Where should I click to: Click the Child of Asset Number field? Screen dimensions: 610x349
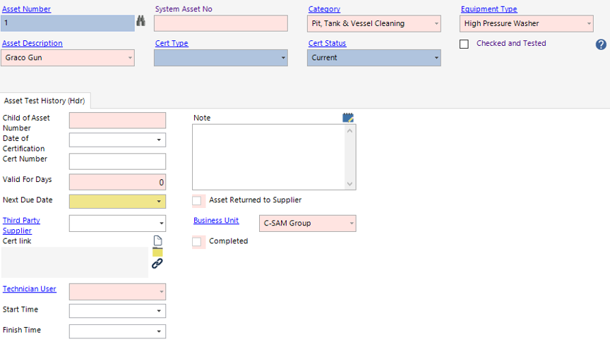click(x=117, y=121)
